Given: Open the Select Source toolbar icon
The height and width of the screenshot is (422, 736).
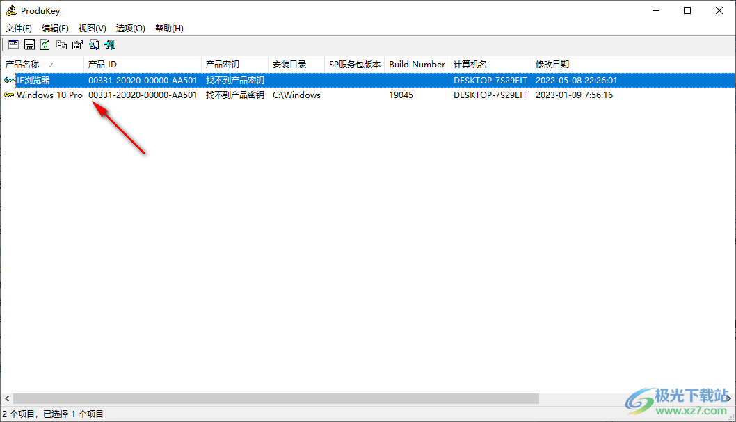Looking at the screenshot, I should (14, 44).
